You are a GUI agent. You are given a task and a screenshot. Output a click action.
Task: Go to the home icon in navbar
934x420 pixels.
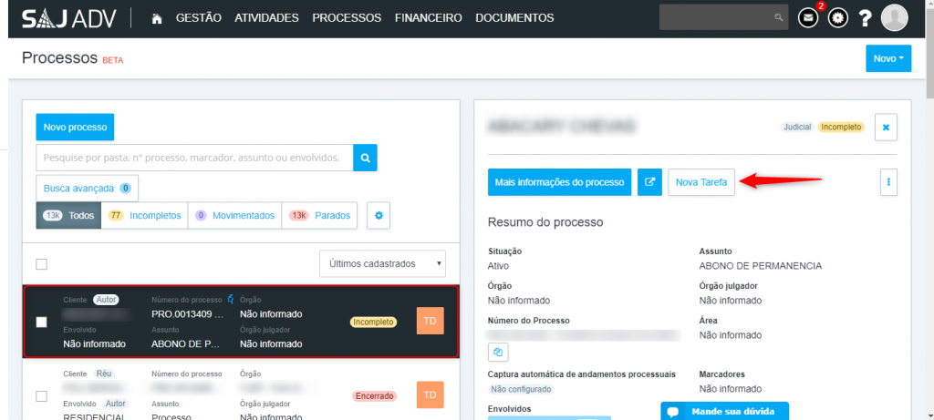click(157, 19)
